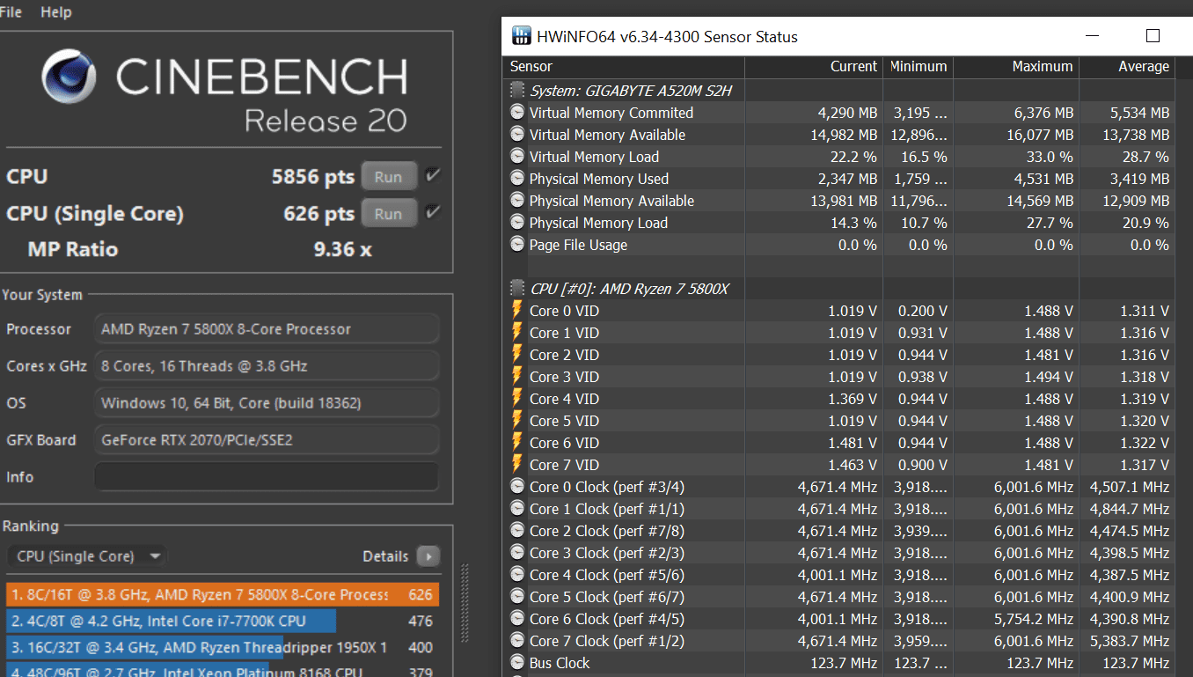Click the Core 2 VID lightning bolt icon

click(517, 355)
